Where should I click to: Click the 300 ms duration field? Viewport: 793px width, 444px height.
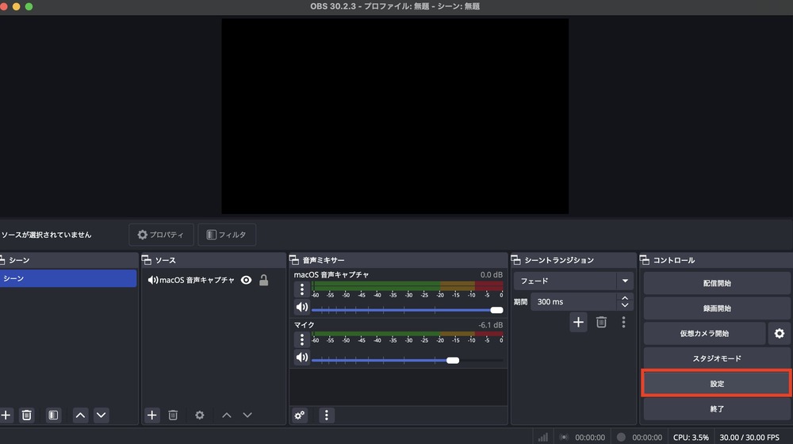[573, 302]
